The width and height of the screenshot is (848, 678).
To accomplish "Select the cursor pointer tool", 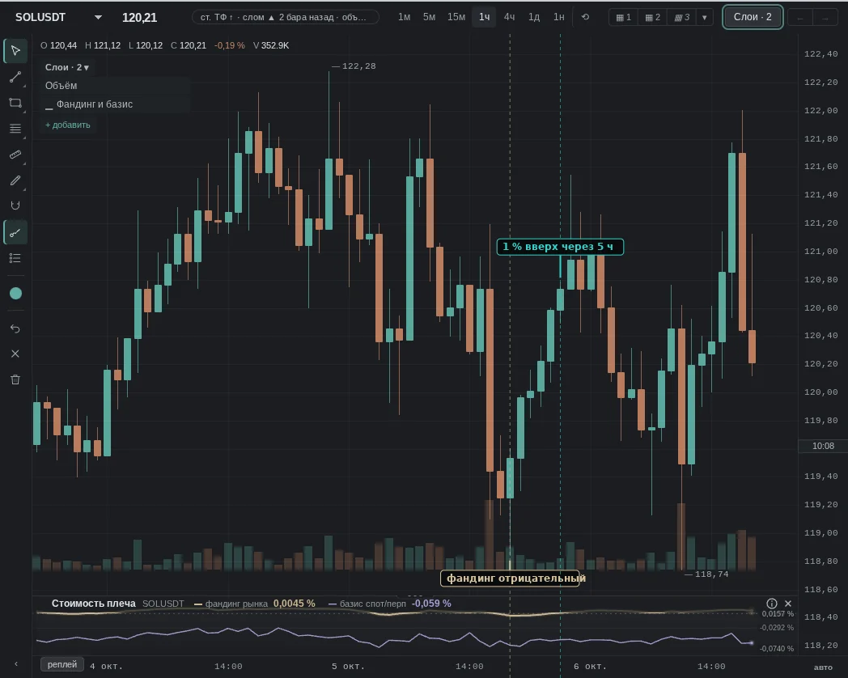I will click(15, 51).
